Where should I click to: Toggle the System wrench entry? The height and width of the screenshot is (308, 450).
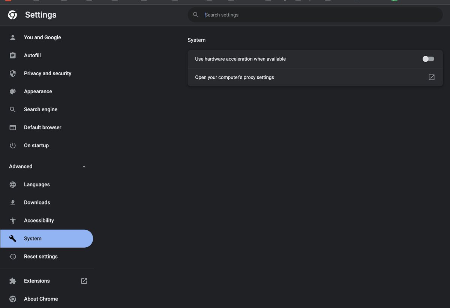pos(32,238)
